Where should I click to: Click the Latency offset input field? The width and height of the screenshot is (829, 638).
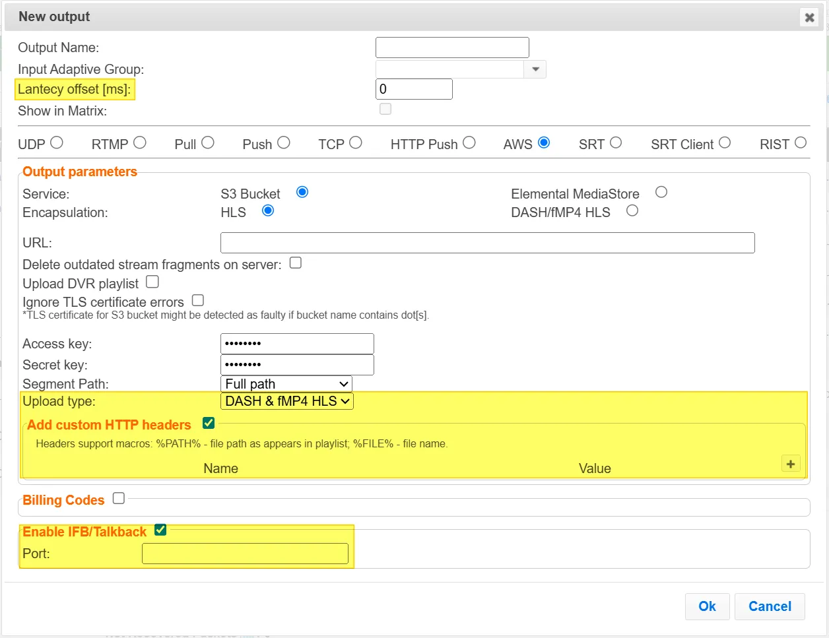[414, 89]
